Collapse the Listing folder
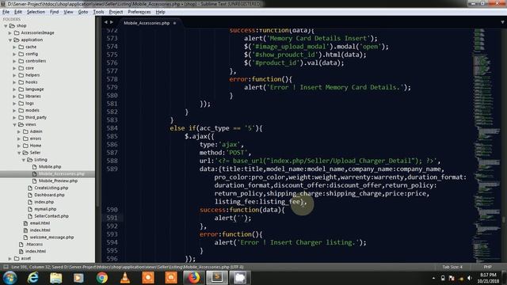This screenshot has height=285, width=507. tap(24, 160)
